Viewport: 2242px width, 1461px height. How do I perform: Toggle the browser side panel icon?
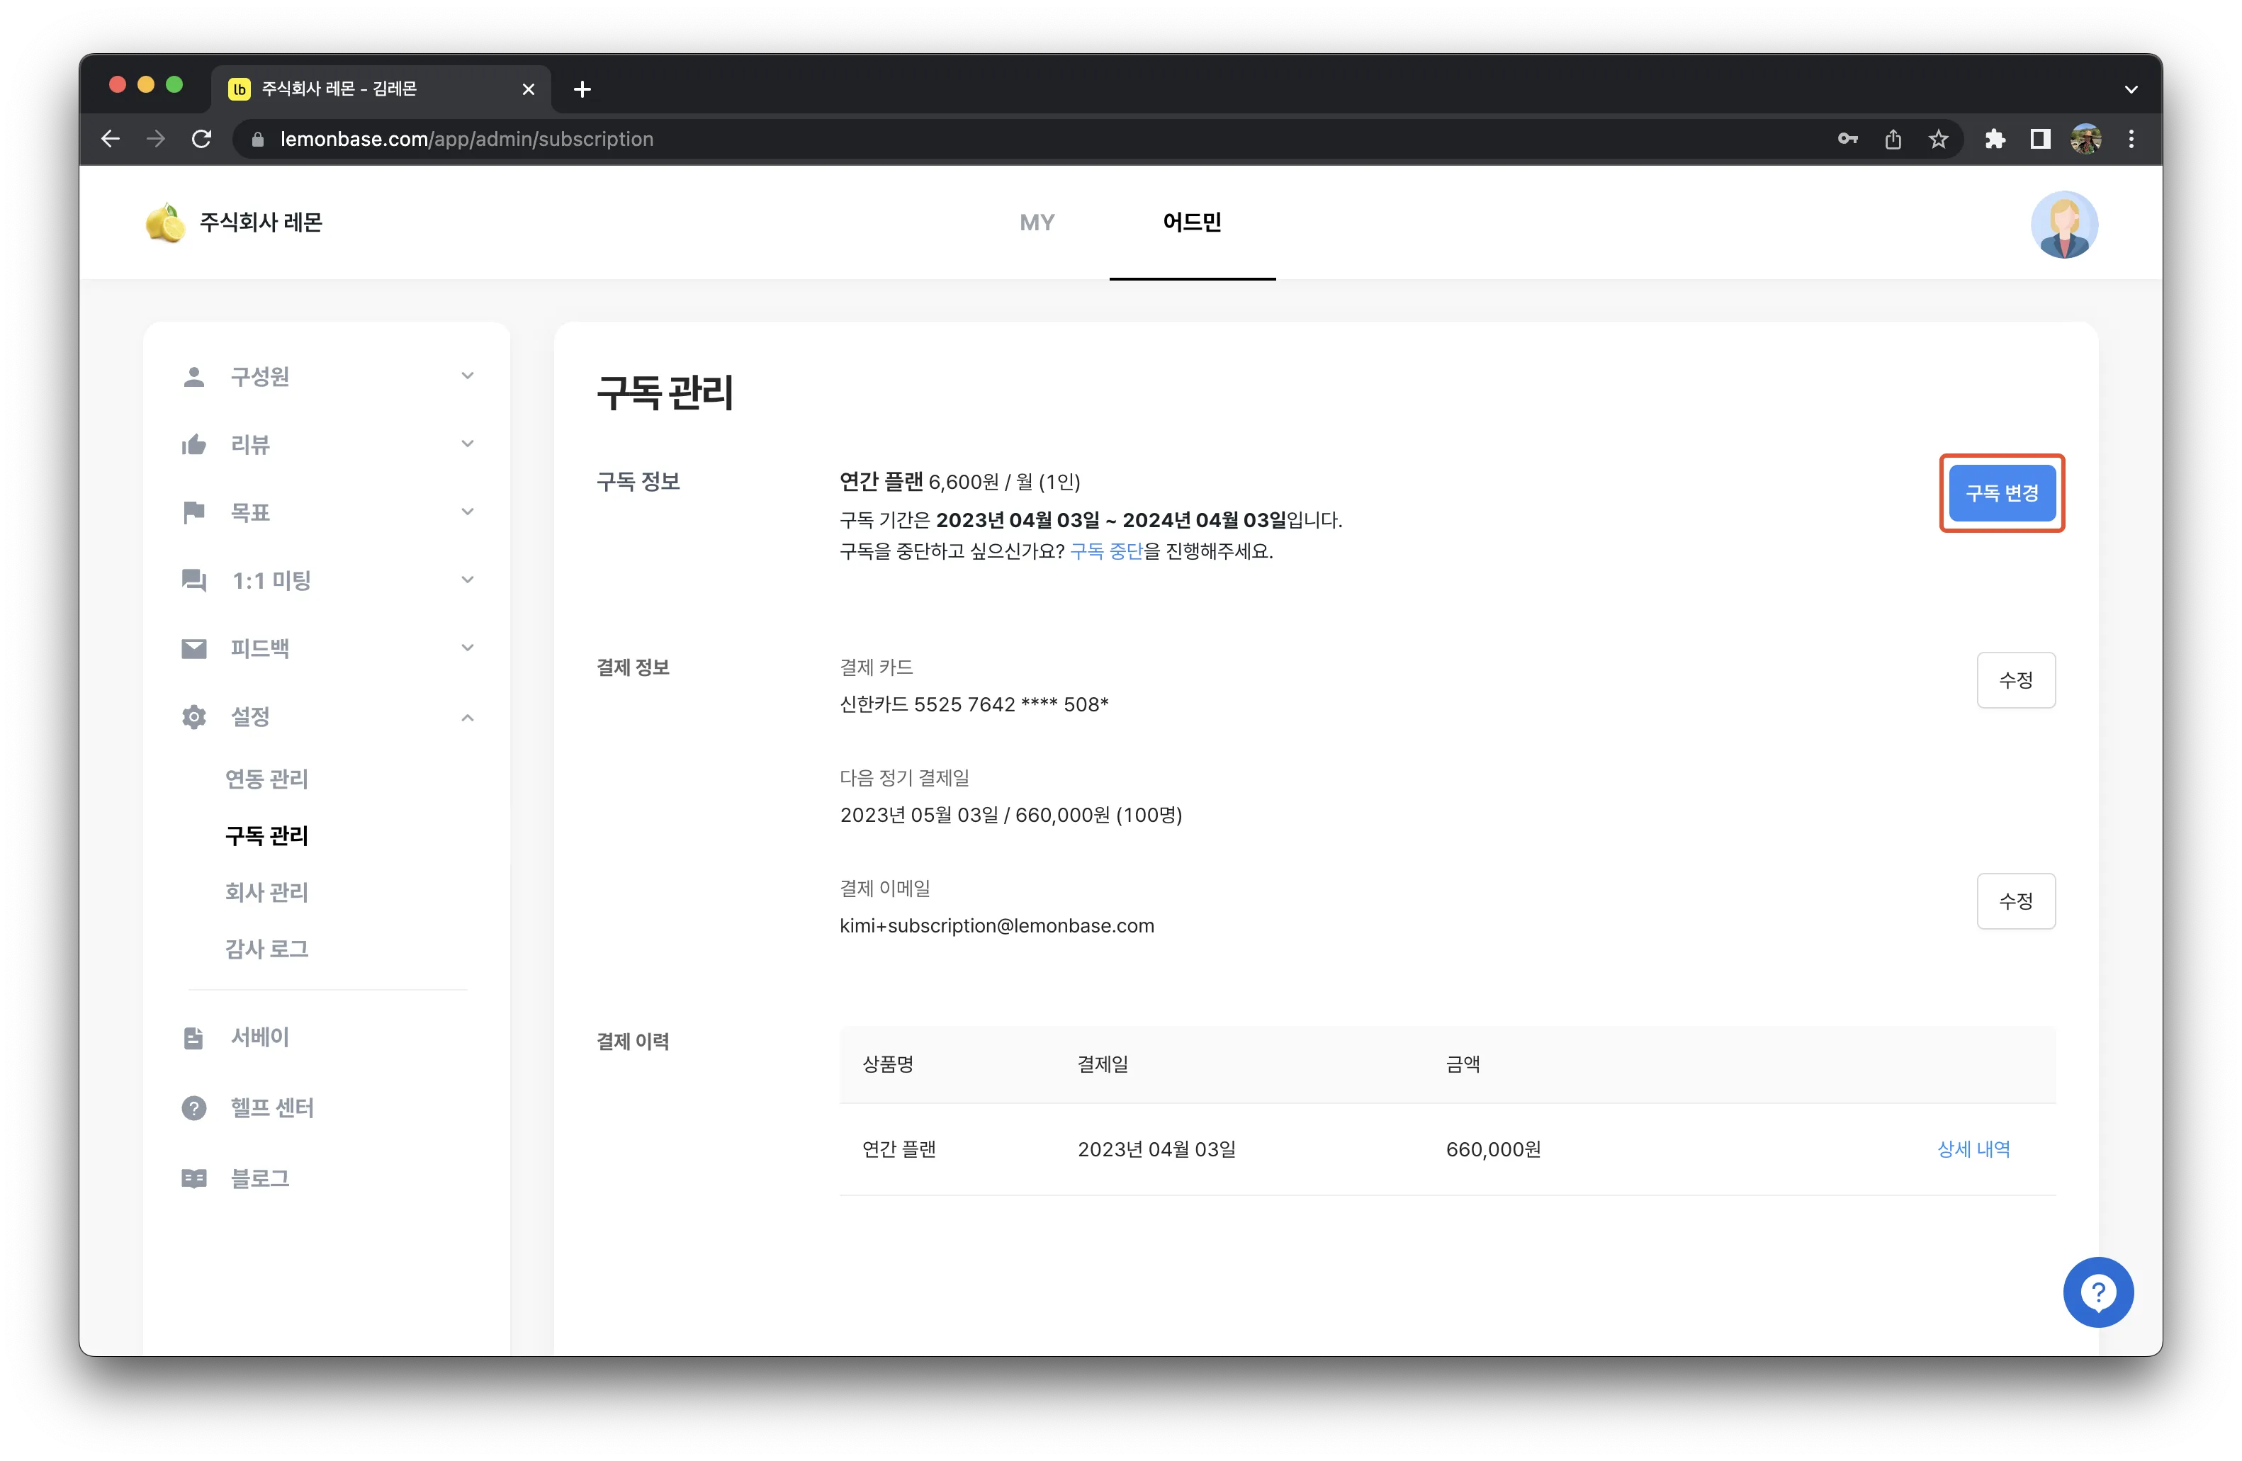2041,140
